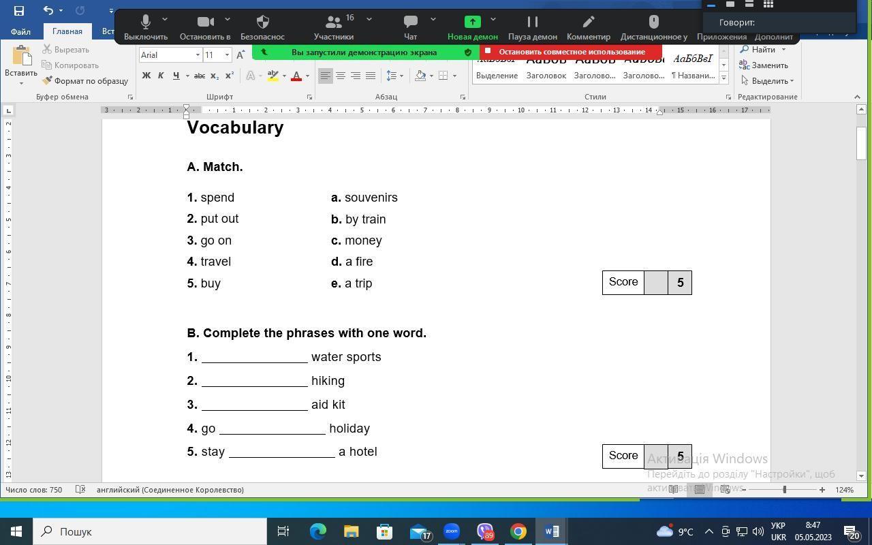Image resolution: width=872 pixels, height=545 pixels.
Task: Open the Выделить selection menu
Action: click(767, 81)
